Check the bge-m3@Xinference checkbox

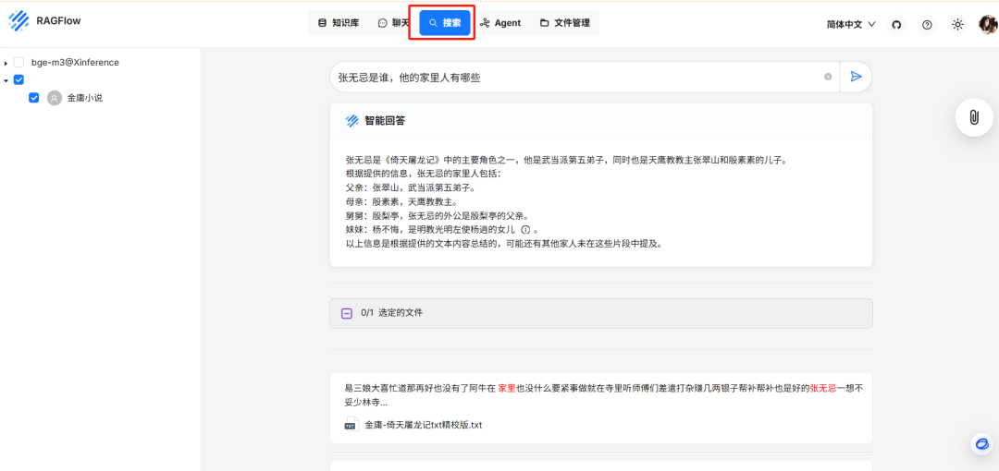click(18, 63)
